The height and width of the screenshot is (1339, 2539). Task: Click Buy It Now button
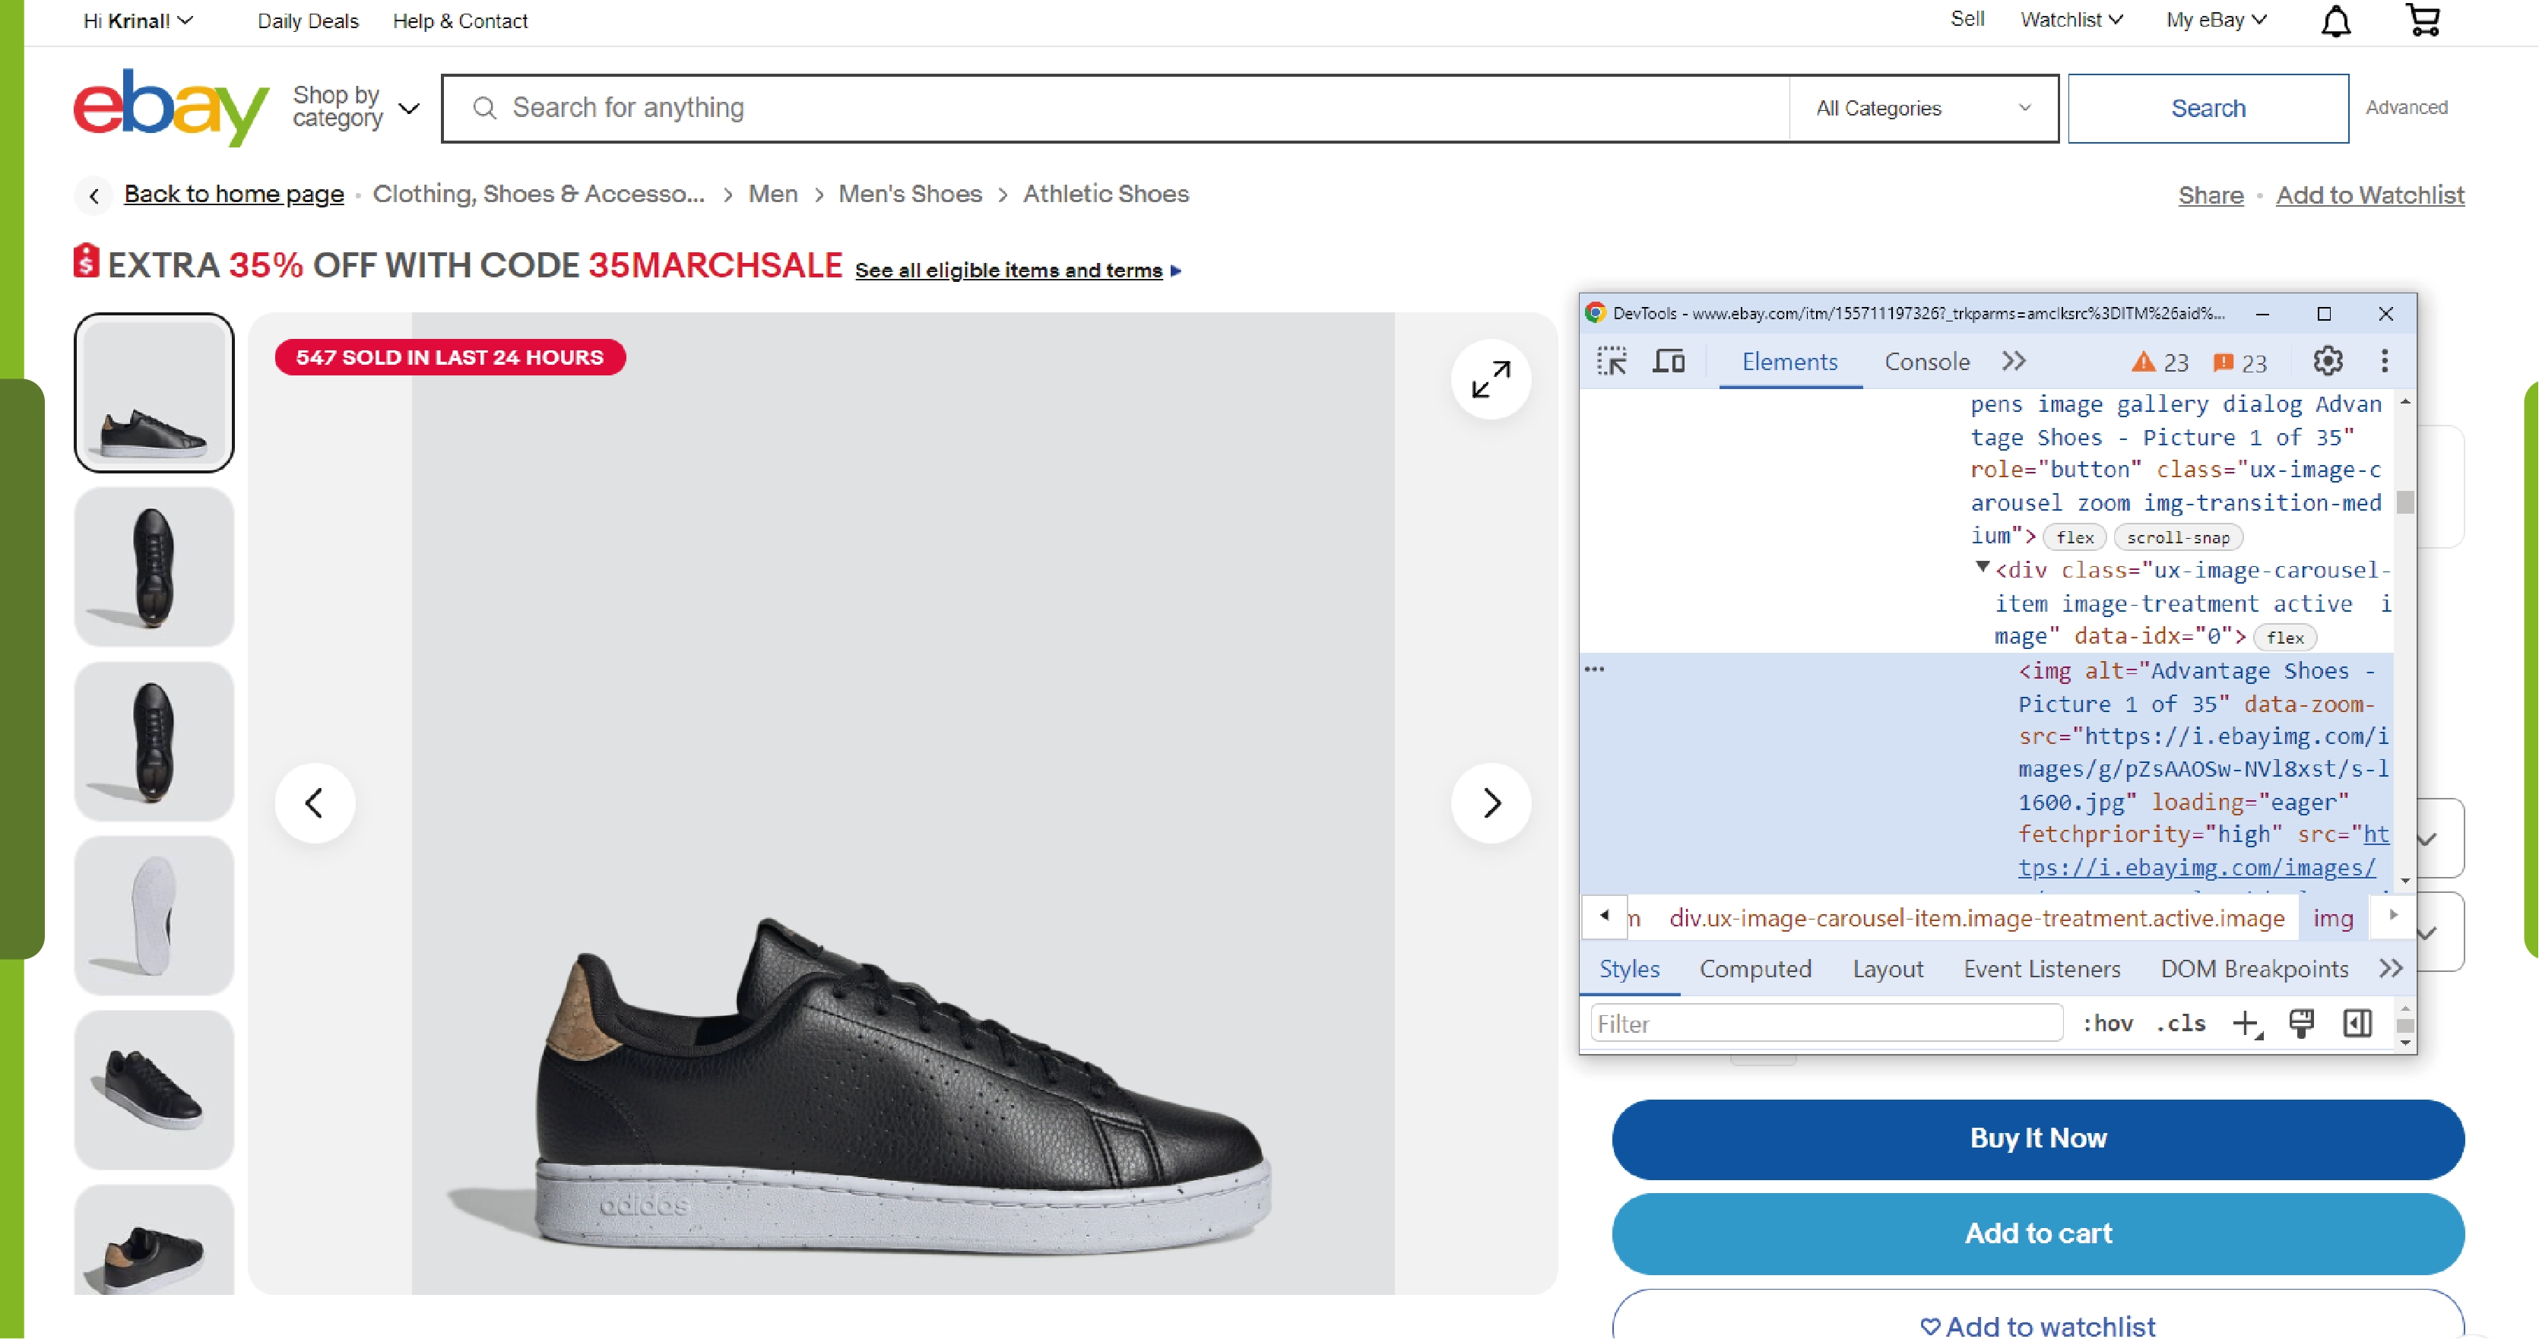pyautogui.click(x=2037, y=1138)
